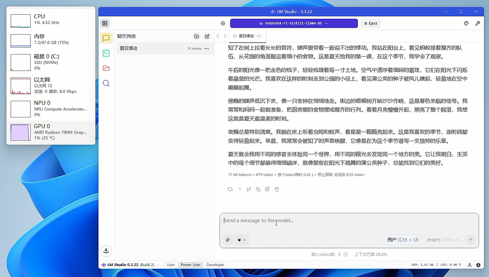The width and height of the screenshot is (489, 277).
Task: Collapse the sidebar with the panel icon
Action: coord(105,23)
